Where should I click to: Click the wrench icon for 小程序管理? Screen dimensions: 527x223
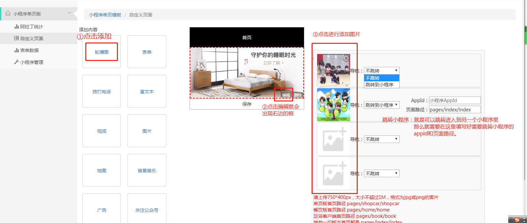click(x=16, y=62)
